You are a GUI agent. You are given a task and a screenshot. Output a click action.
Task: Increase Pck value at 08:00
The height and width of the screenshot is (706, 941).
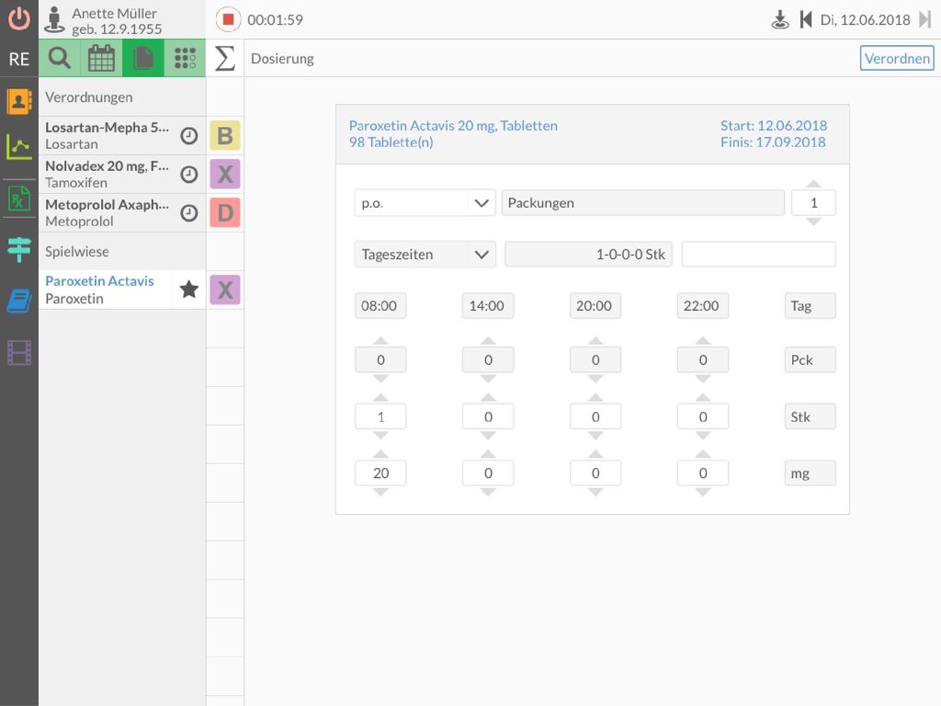coord(380,340)
